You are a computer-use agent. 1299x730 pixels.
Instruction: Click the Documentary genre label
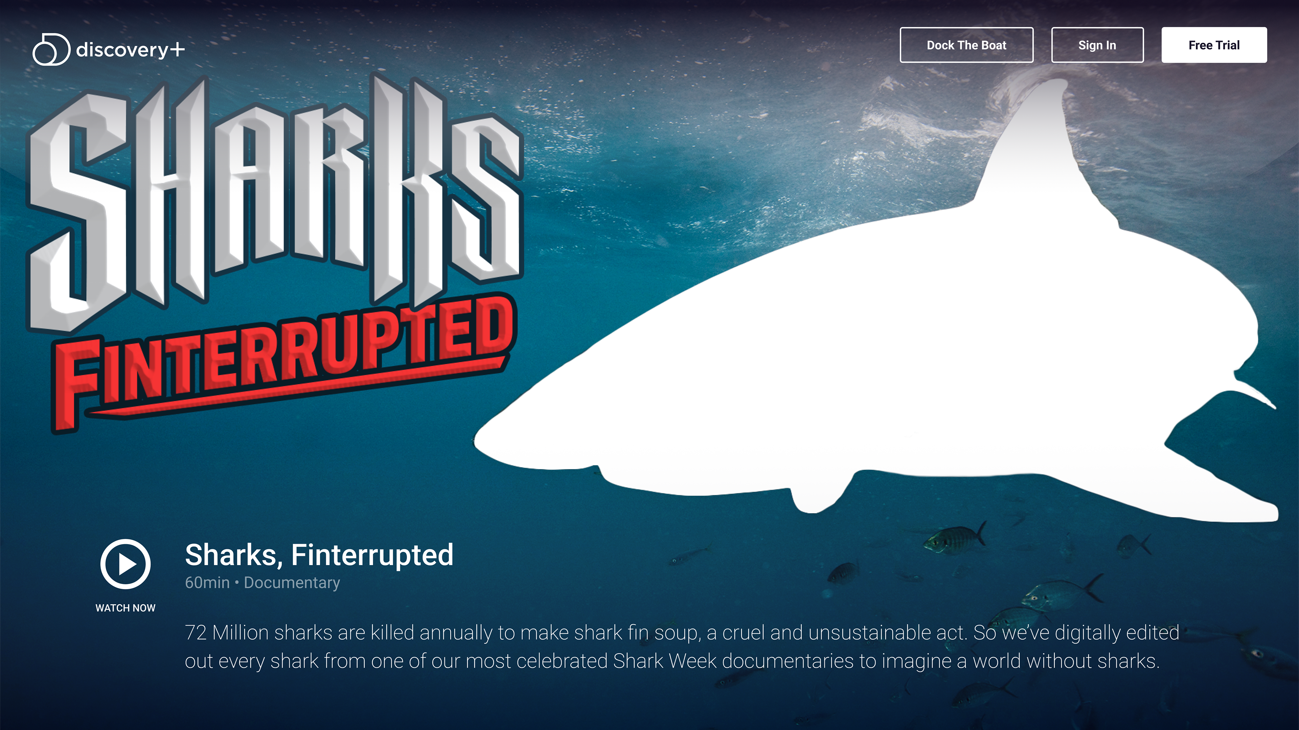point(292,582)
